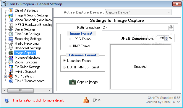Click the browse folder icon for capture path
183x108 pixels.
click(x=171, y=28)
